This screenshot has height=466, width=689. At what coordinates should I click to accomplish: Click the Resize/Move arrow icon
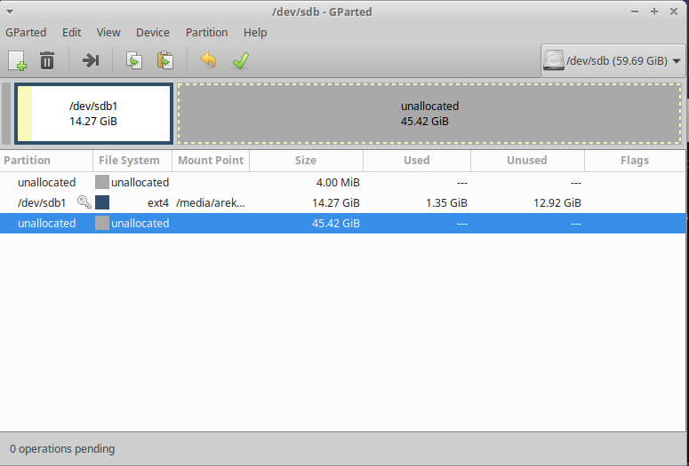pos(91,60)
